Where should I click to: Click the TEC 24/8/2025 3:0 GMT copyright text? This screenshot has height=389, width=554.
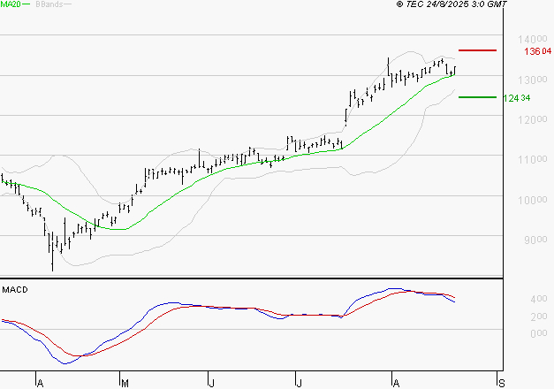pyautogui.click(x=452, y=4)
